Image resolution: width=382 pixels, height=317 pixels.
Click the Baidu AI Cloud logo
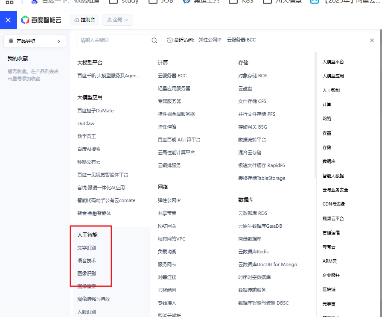coord(41,20)
